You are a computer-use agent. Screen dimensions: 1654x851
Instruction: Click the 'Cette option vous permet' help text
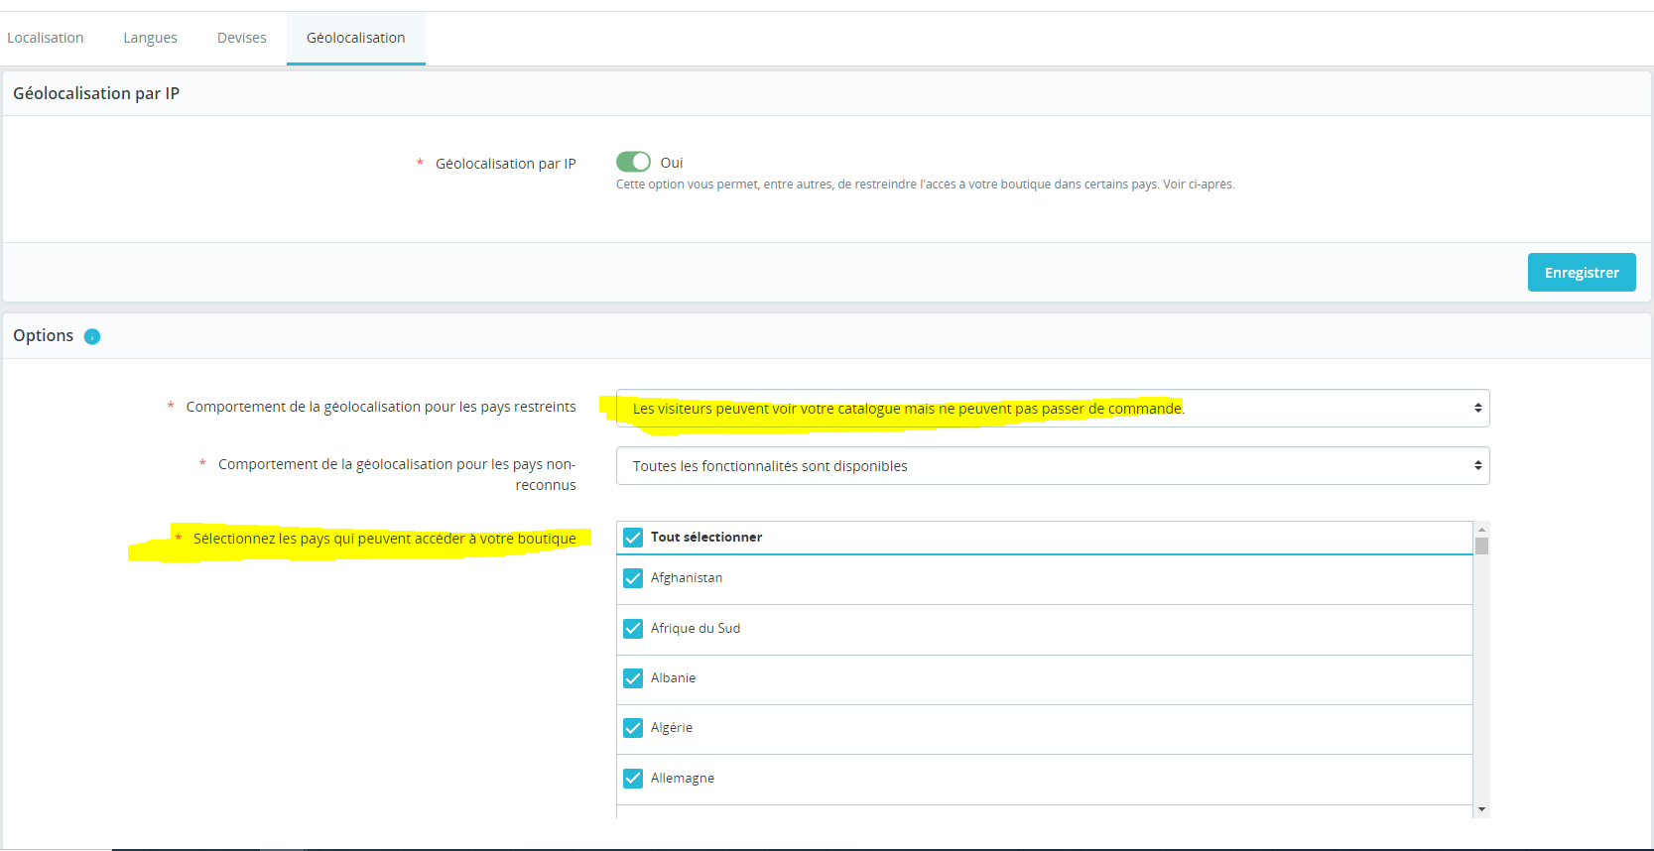pos(926,184)
